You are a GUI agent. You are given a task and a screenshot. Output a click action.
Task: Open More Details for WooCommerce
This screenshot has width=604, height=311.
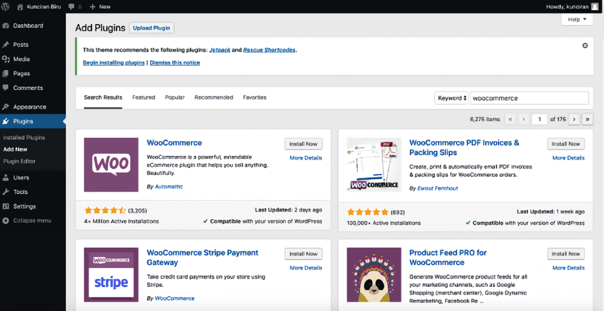tap(306, 158)
